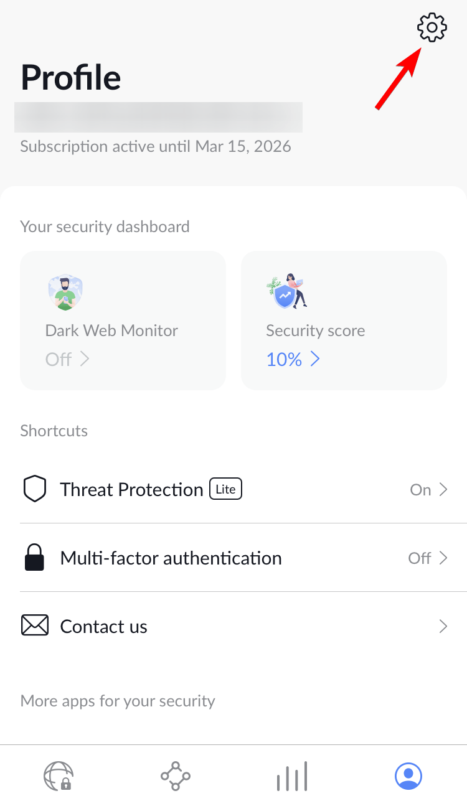Tap the Security score shield illustration
The height and width of the screenshot is (806, 467).
pos(286,291)
